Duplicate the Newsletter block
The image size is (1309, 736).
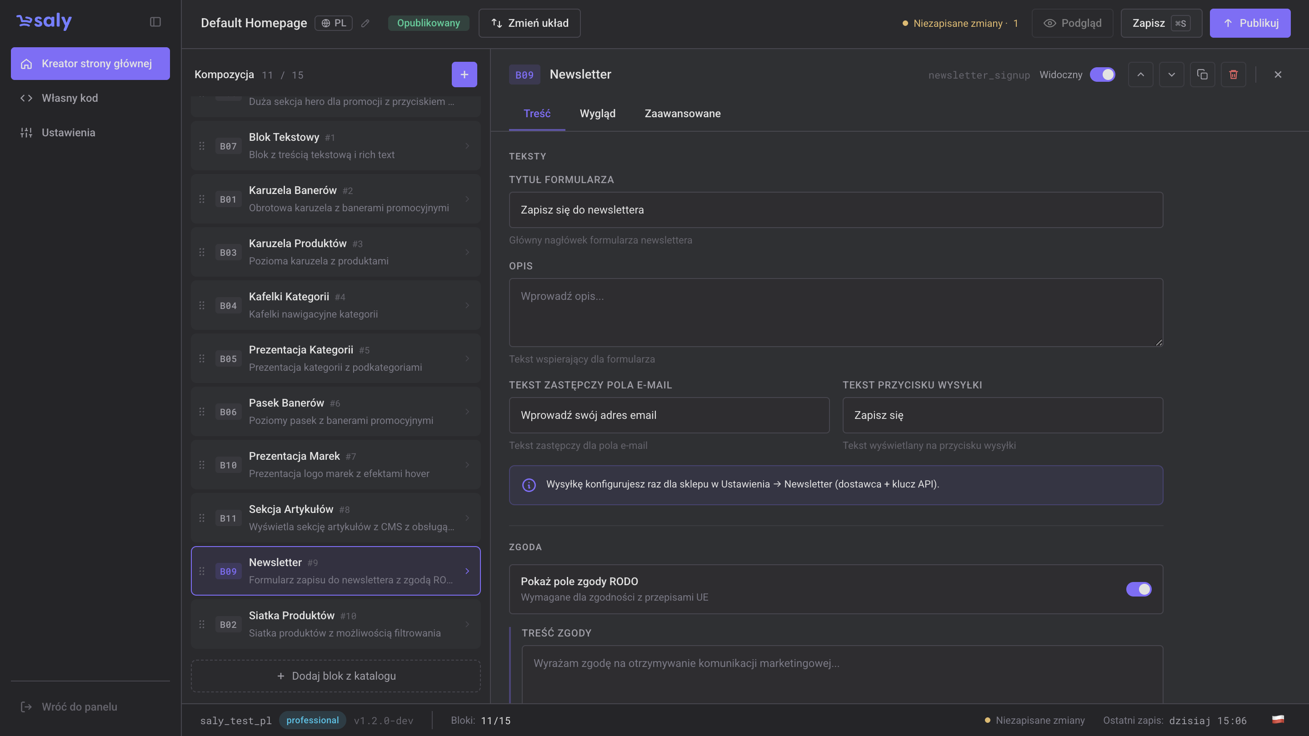(1202, 75)
